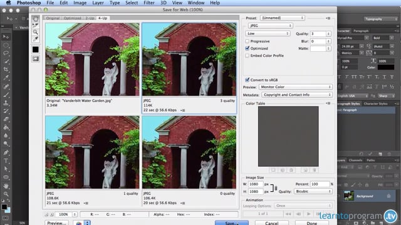The height and width of the screenshot is (225, 401).
Task: Select the Elliptical Marquee tool
Action: click(6, 45)
